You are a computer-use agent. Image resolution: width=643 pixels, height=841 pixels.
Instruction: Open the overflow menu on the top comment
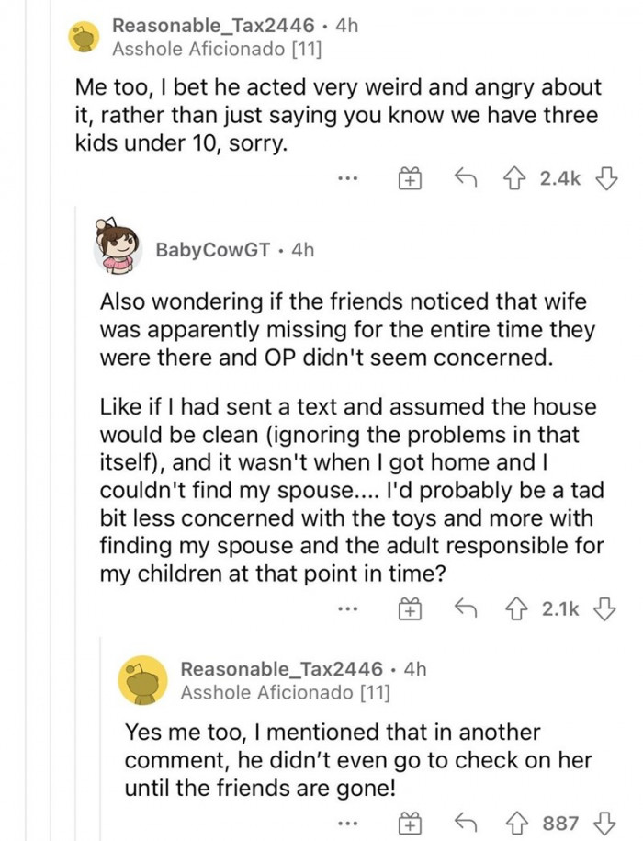click(x=347, y=177)
